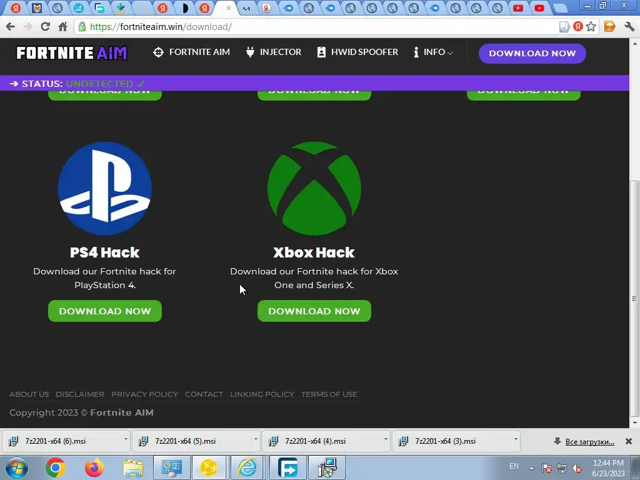Reload the page with the refresh icon
Screen dimensions: 640x480
45,27
